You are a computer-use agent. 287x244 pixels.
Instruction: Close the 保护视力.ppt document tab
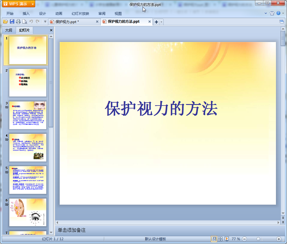click(x=97, y=22)
